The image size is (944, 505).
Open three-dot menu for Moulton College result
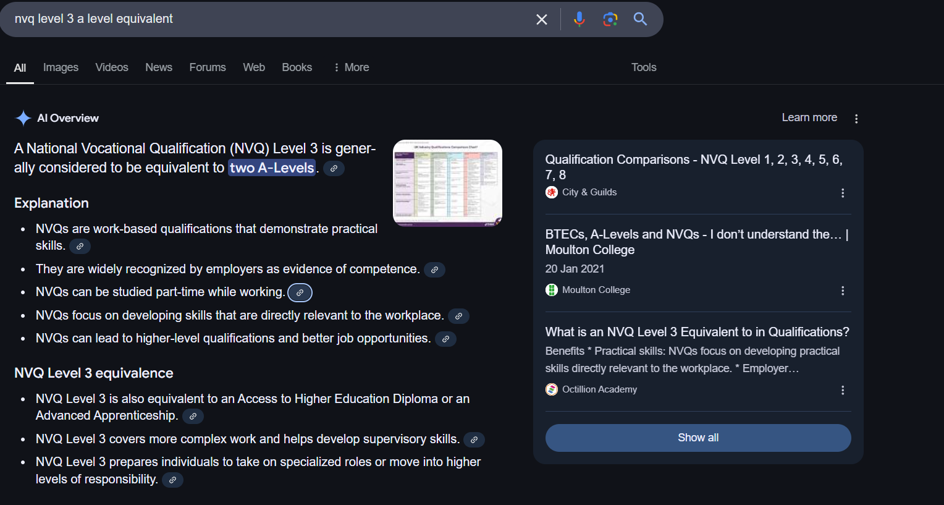click(843, 291)
